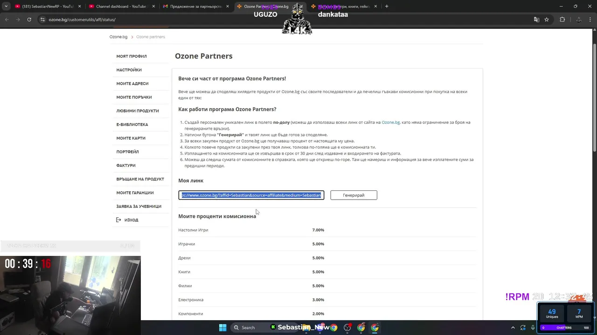Image resolution: width=597 pixels, height=335 pixels.
Task: Open the Ozone.bg breadcrumb link
Action: 118,37
